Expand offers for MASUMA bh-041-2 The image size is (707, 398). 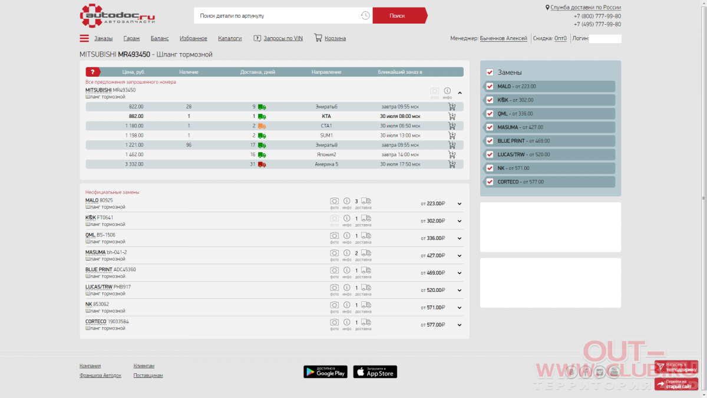(x=460, y=256)
